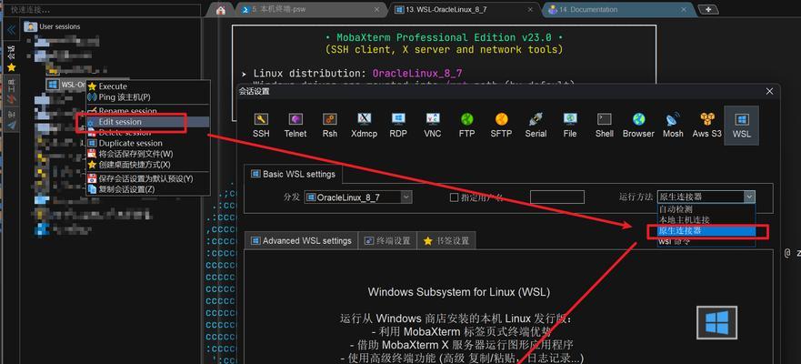Click the sidebar paper plane icon
The width and height of the screenshot is (801, 364).
pos(11,125)
